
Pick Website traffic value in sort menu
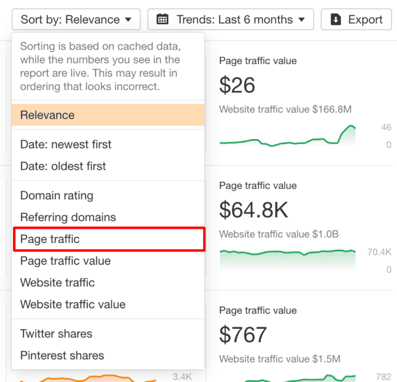click(73, 304)
